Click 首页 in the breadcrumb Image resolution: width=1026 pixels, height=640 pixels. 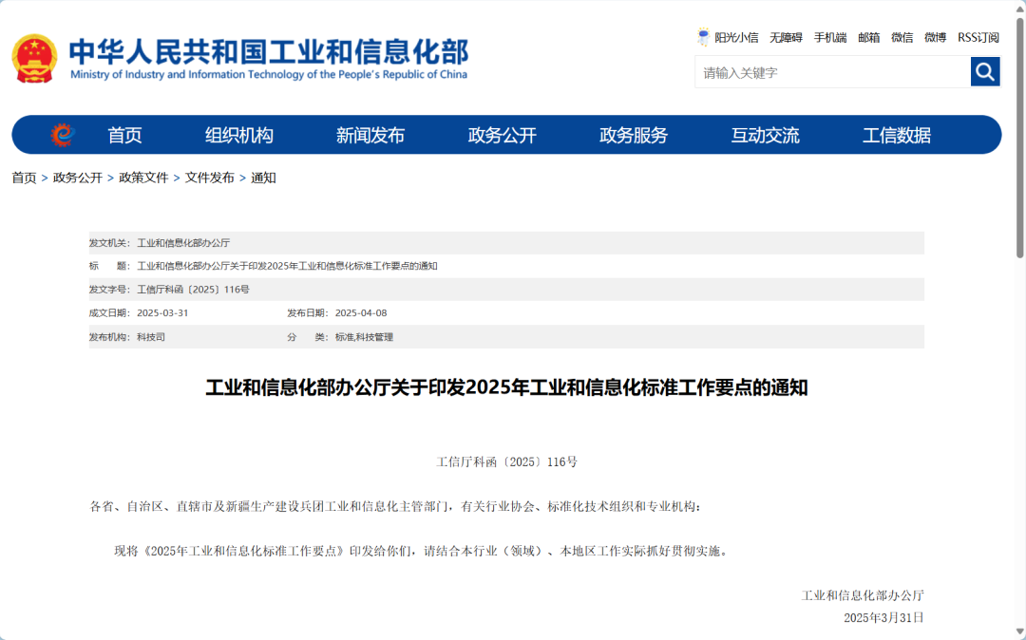coord(24,178)
